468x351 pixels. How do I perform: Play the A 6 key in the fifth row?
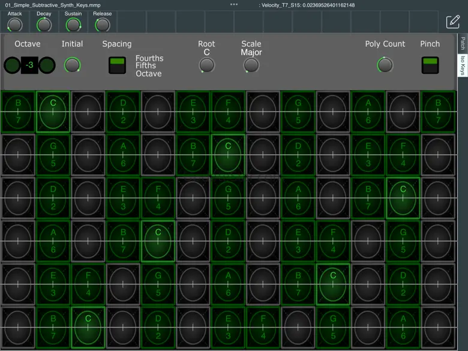(228, 284)
